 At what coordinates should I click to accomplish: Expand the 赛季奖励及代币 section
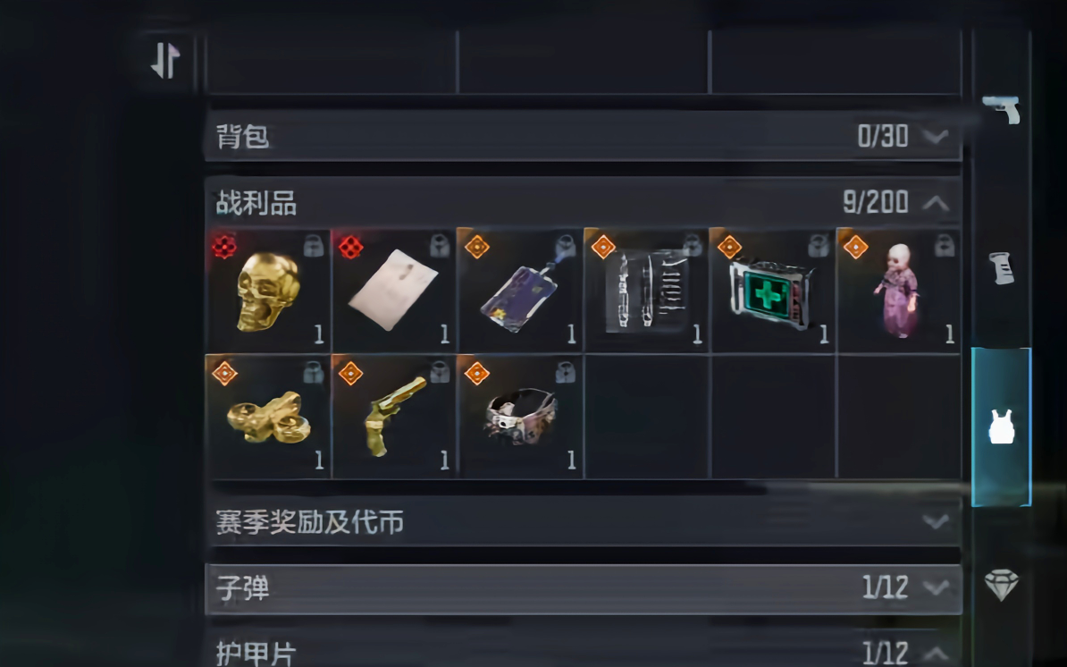coord(584,522)
